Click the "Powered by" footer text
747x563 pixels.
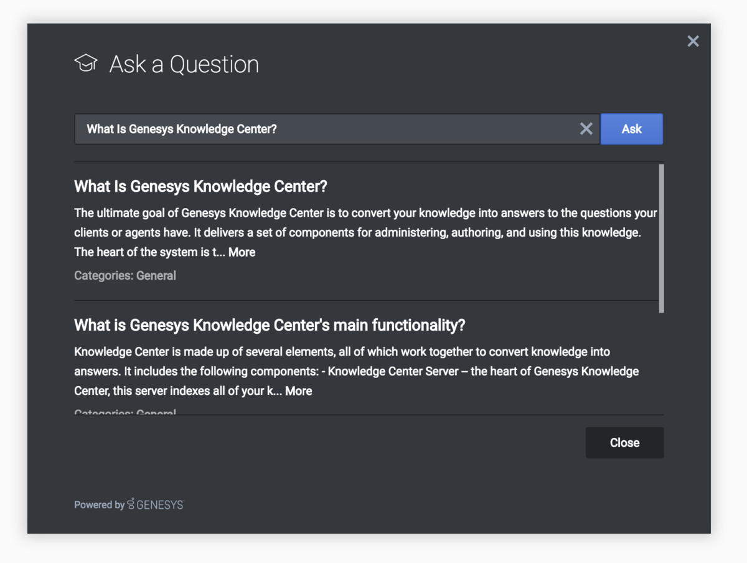point(99,505)
